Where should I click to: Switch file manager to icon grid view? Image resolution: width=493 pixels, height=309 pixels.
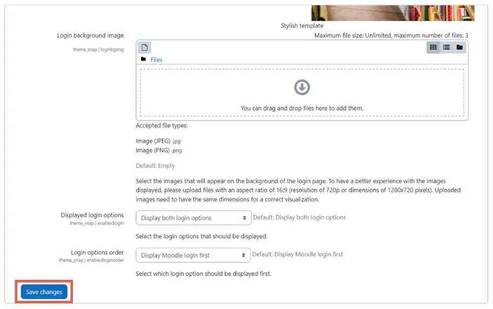click(433, 47)
